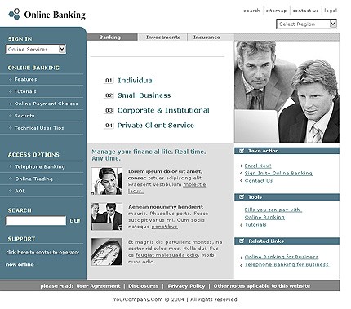The width and height of the screenshot is (351, 309).
Task: Open Tutorials in the left sidebar
Action: [x=25, y=91]
